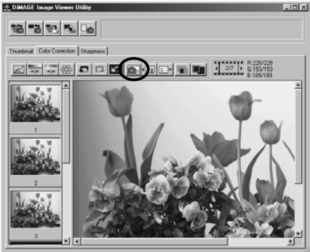The image size is (310, 252).
Task: Click the second camera transfer icon in top toolbar
Action: pos(35,29)
